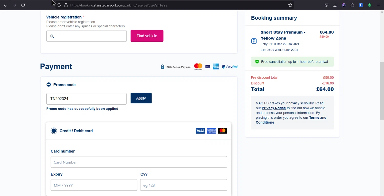Click the Visa card logo in Credit / Debit row
This screenshot has height=196, width=384.
[200, 131]
